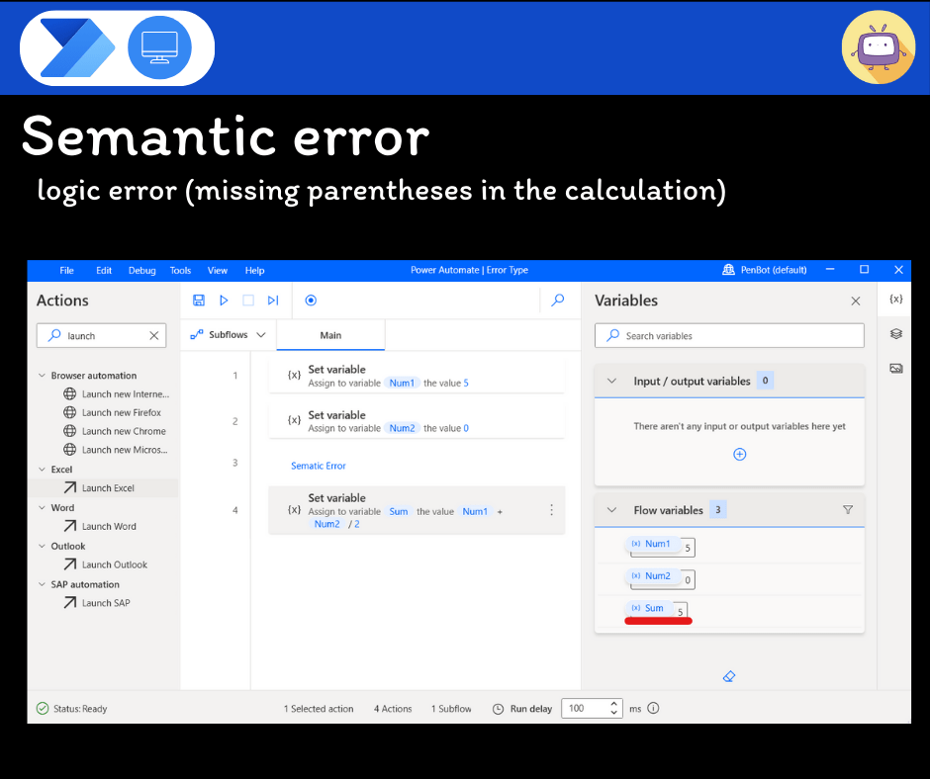This screenshot has height=779, width=930.
Task: Add an input or output variable
Action: (739, 454)
